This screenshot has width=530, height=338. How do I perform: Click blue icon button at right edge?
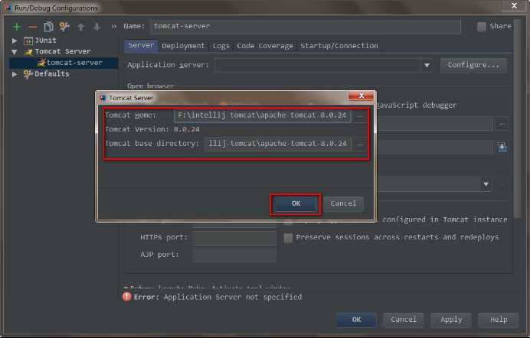(502, 147)
